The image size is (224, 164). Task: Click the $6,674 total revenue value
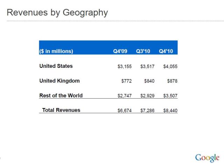point(125,110)
